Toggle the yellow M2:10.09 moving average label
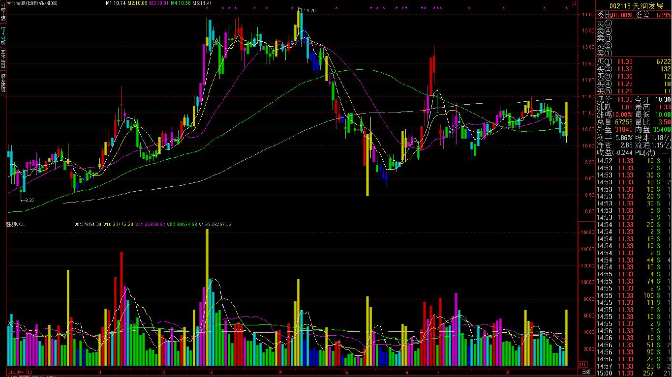Screen dimensions: 672x377 click(x=137, y=3)
